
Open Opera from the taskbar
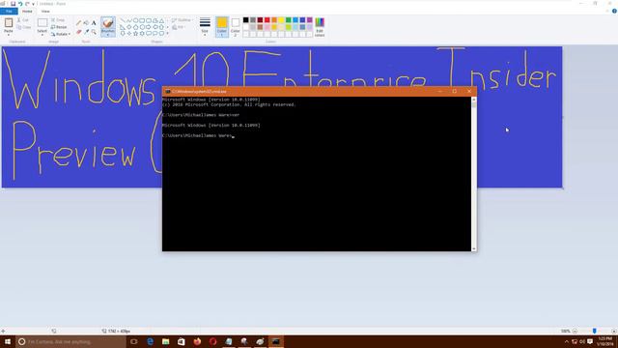coord(212,341)
